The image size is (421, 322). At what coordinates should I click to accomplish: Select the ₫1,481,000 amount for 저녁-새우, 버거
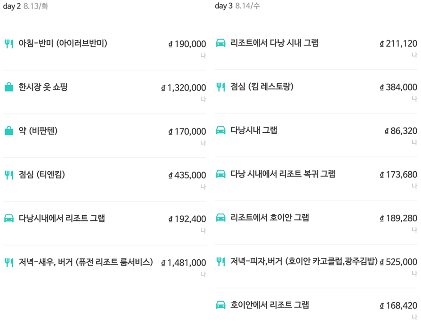[183, 262]
